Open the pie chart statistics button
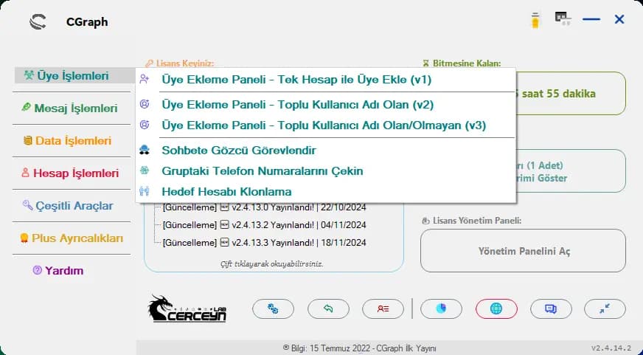643x355 pixels. click(x=441, y=309)
